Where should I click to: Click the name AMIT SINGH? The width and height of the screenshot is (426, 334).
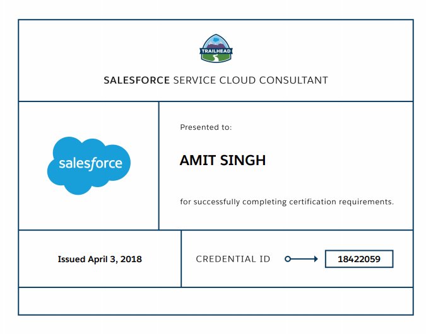(223, 160)
